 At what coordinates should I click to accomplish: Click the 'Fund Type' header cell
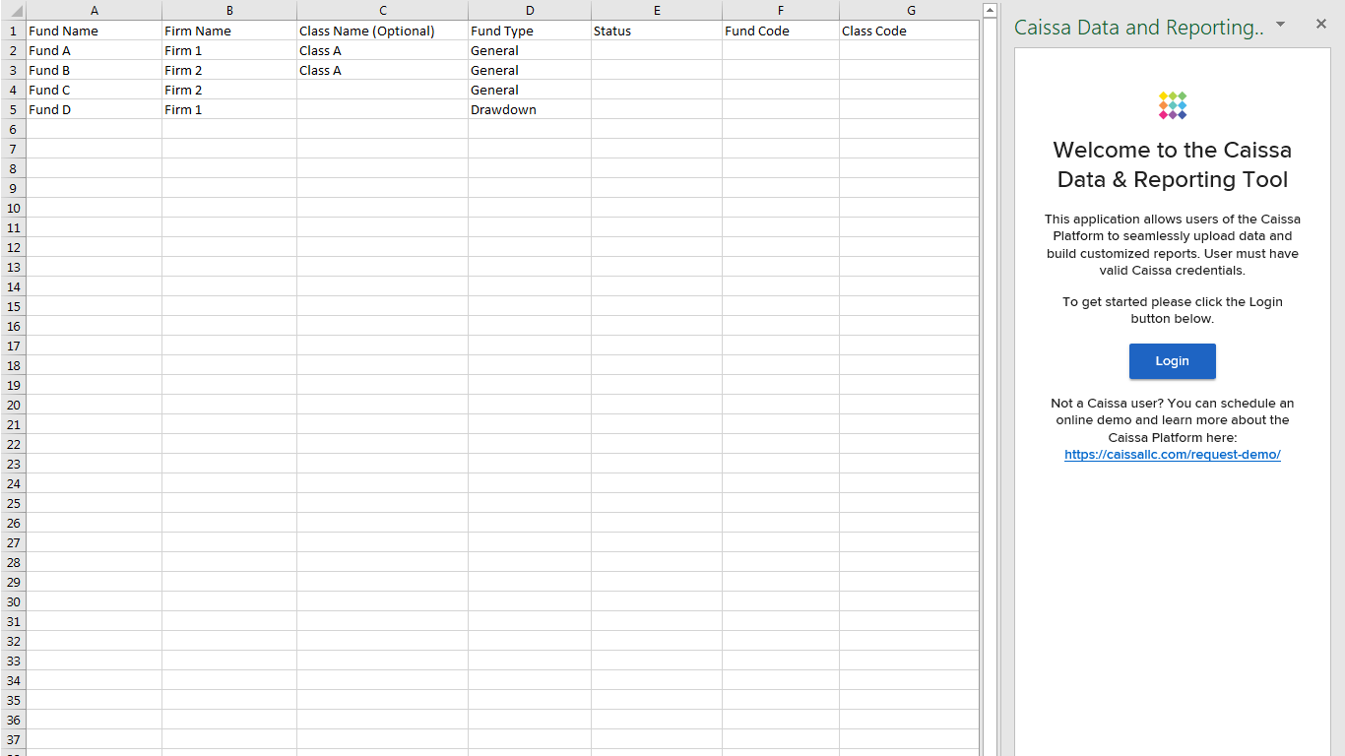(530, 31)
